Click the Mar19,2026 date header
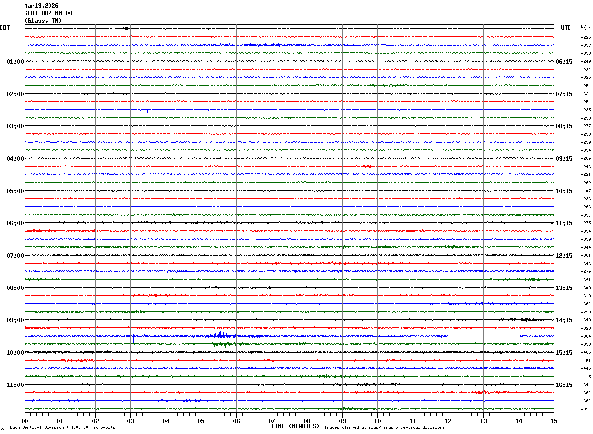The width and height of the screenshot is (593, 434). coord(41,6)
